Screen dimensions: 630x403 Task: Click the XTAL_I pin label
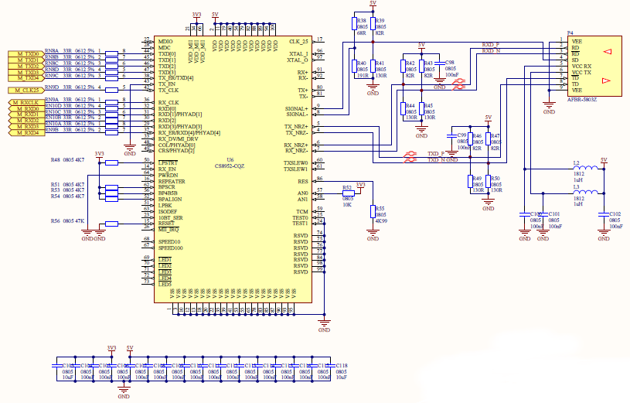[x=299, y=54]
